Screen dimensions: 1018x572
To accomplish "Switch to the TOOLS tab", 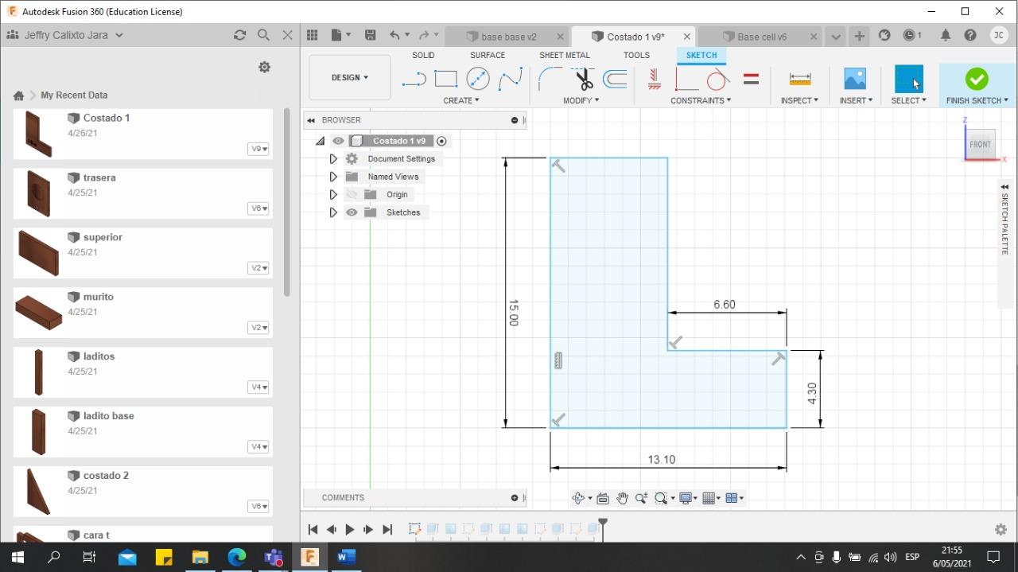I will pyautogui.click(x=636, y=55).
